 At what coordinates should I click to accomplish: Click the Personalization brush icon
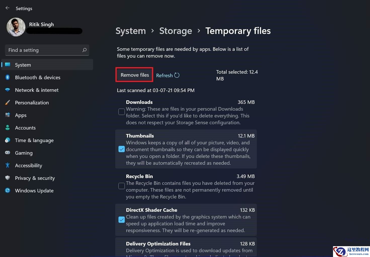(8, 102)
